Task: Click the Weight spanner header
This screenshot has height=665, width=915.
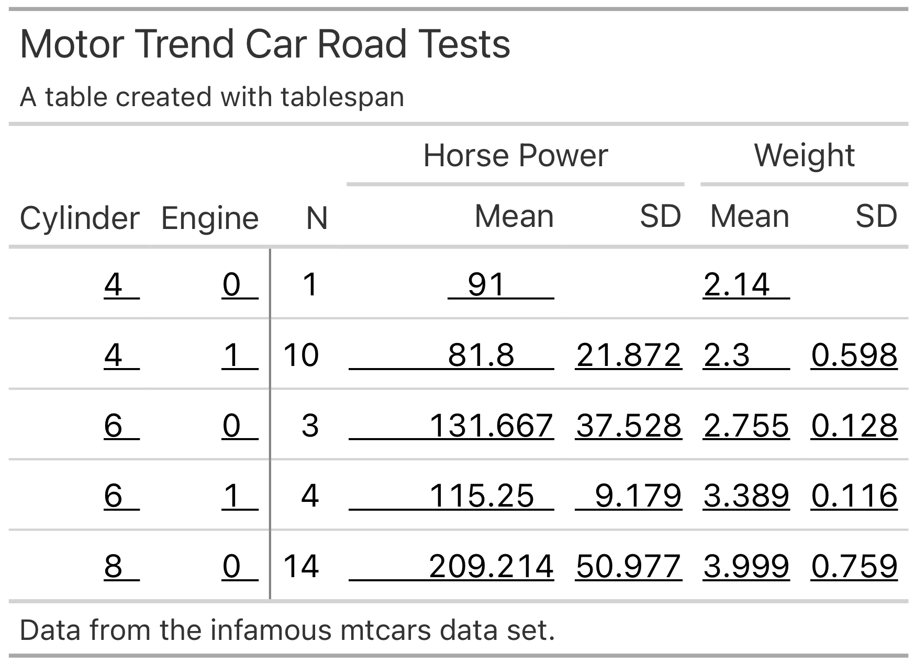Action: (x=804, y=156)
